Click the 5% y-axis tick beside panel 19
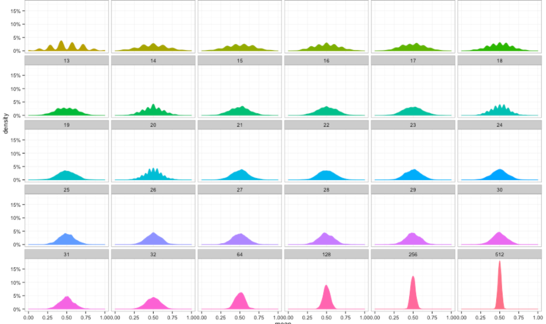This screenshot has height=324, width=546. coord(17,167)
